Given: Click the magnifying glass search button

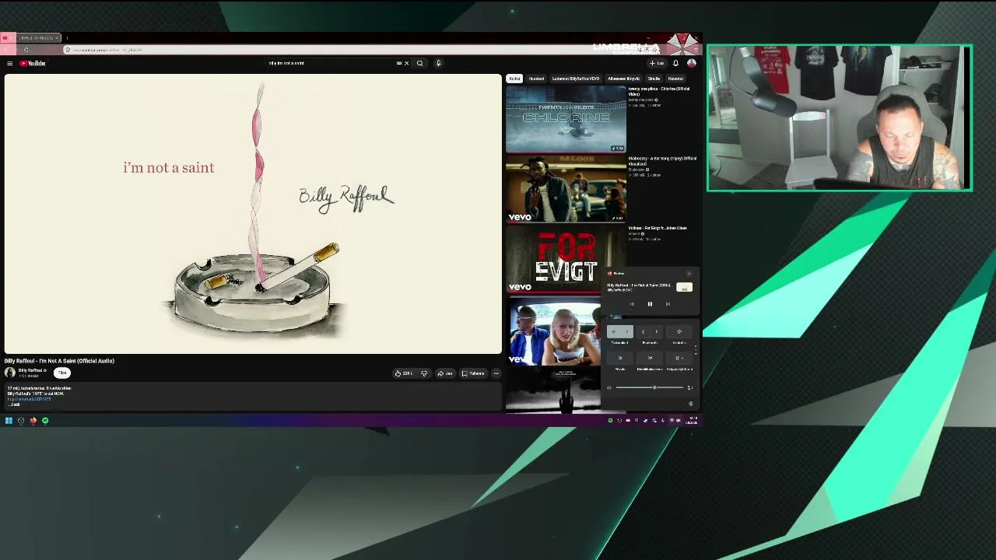Looking at the screenshot, I should [x=419, y=64].
